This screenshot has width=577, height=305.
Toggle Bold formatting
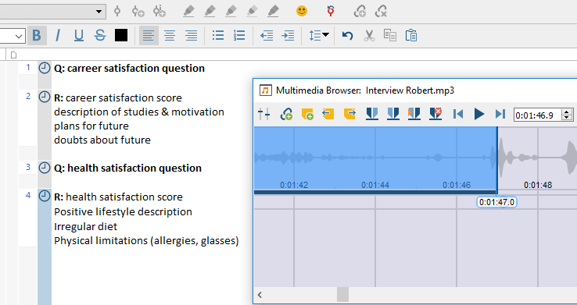(x=37, y=36)
